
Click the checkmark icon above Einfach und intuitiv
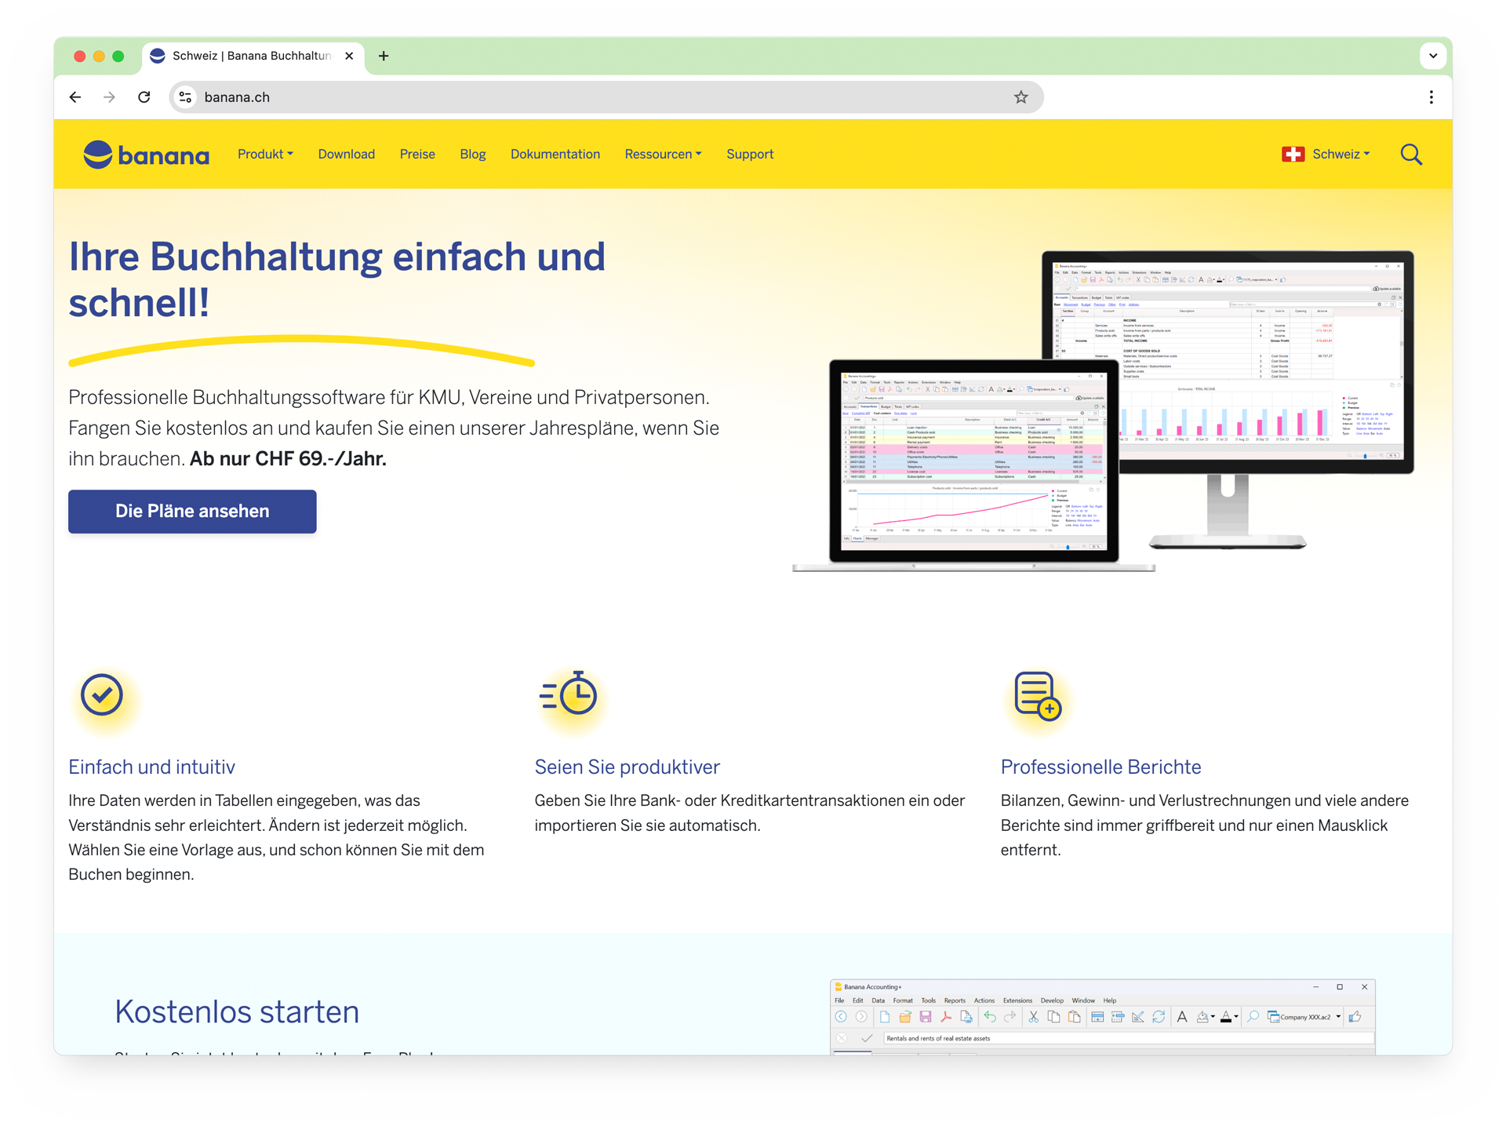[102, 694]
